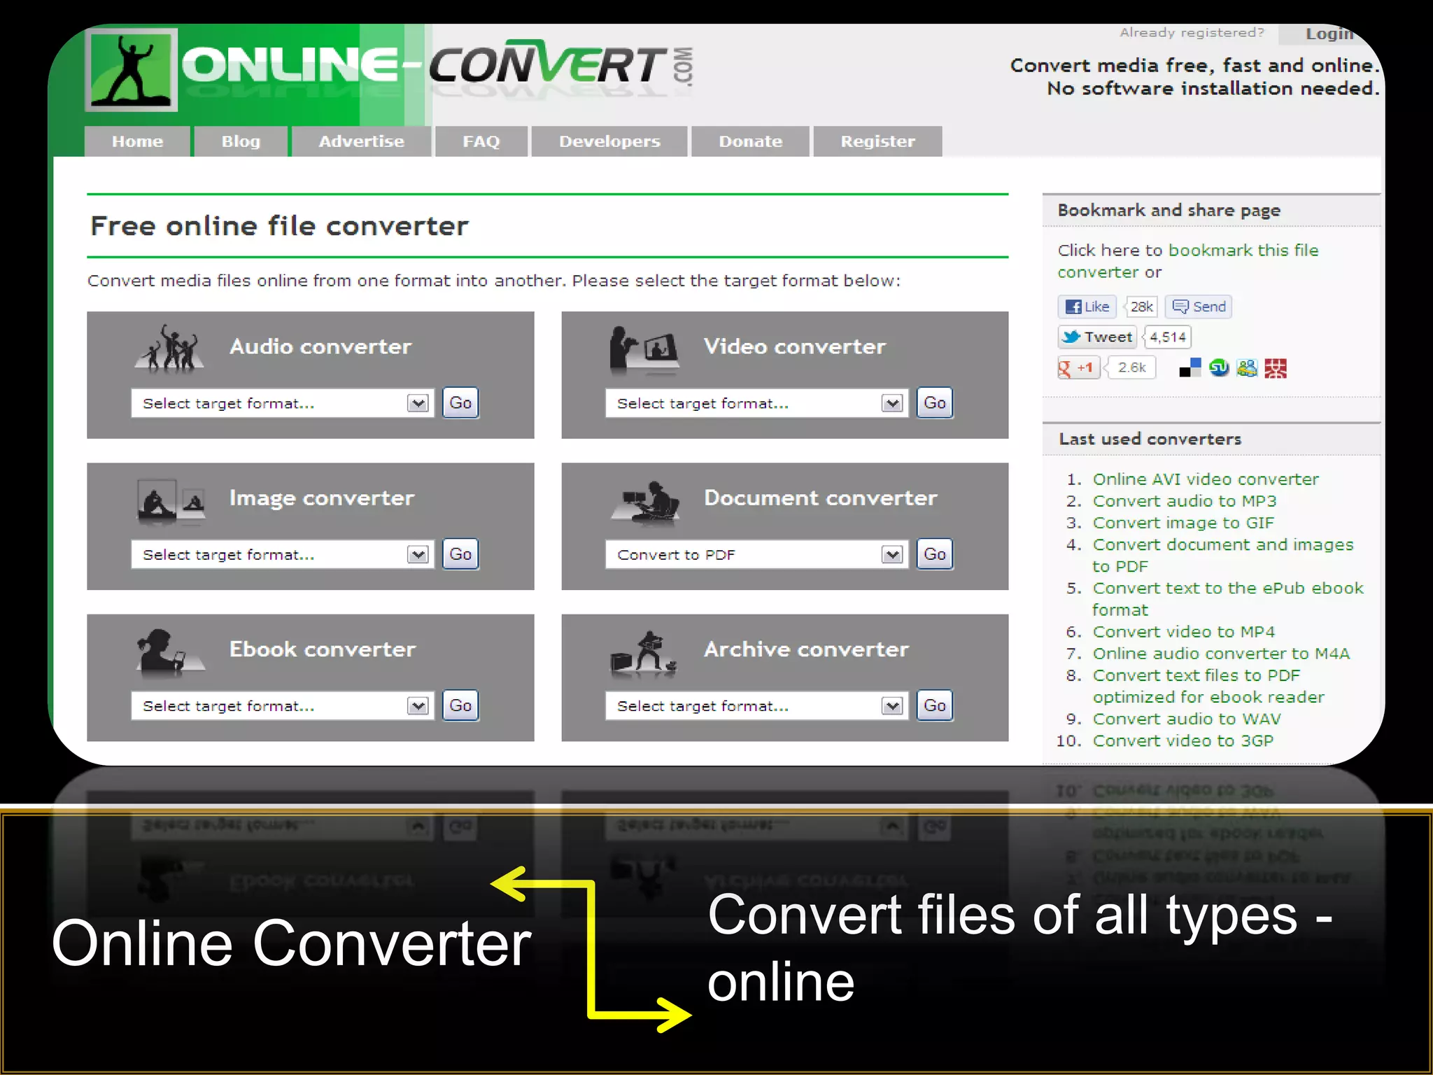Click the 4,514 tweet count
Image resolution: width=1433 pixels, height=1075 pixels.
(x=1168, y=337)
